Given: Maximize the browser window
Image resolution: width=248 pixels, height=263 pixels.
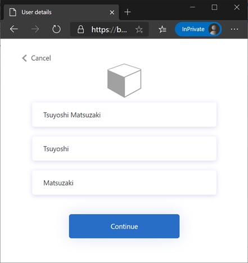Looking at the screenshot, I should click(214, 7).
